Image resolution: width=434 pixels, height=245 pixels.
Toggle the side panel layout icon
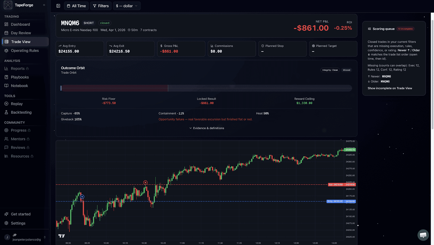(x=58, y=6)
